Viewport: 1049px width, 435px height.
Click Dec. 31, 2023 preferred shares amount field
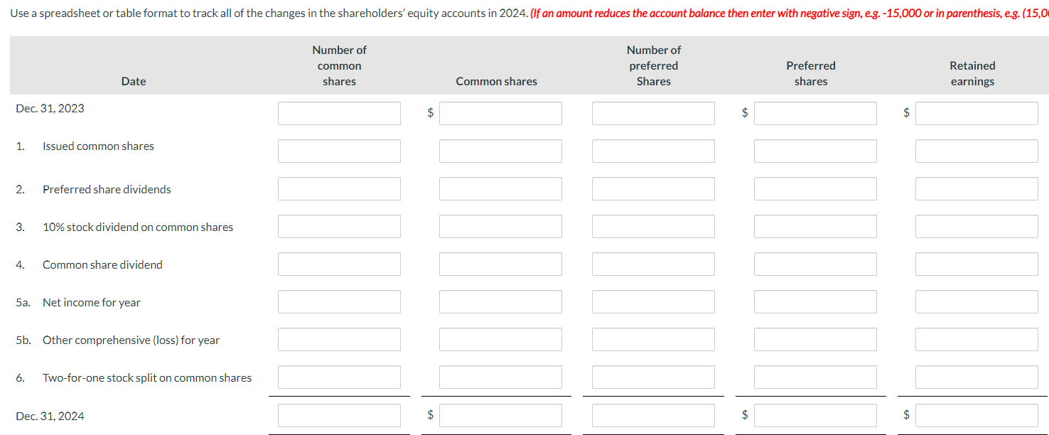[815, 113]
